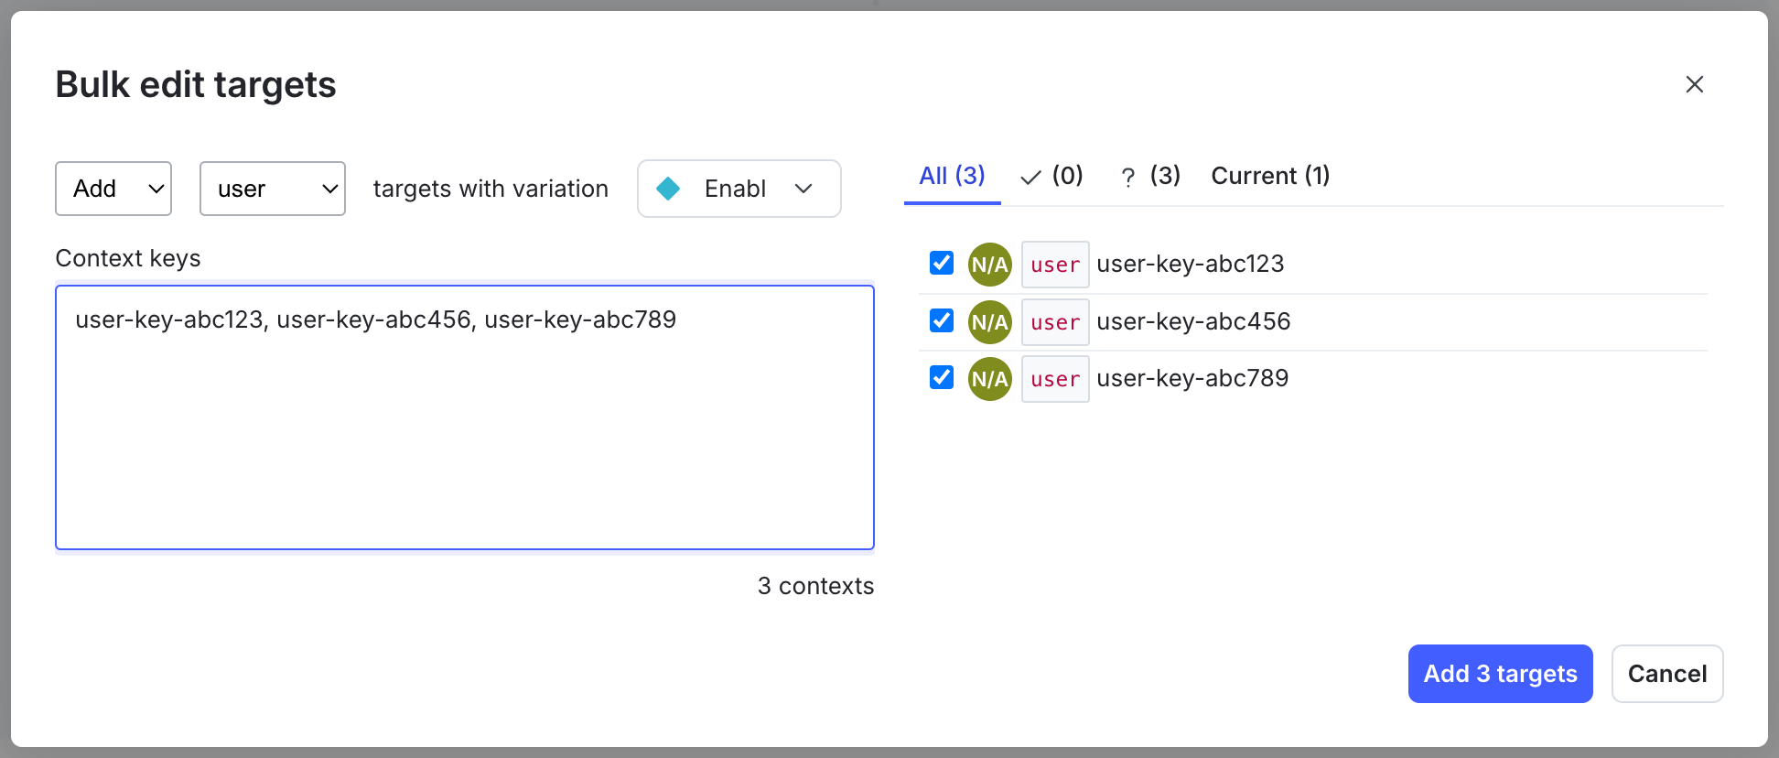Expand the Enabl variation dropdown
The image size is (1779, 758).
[739, 189]
